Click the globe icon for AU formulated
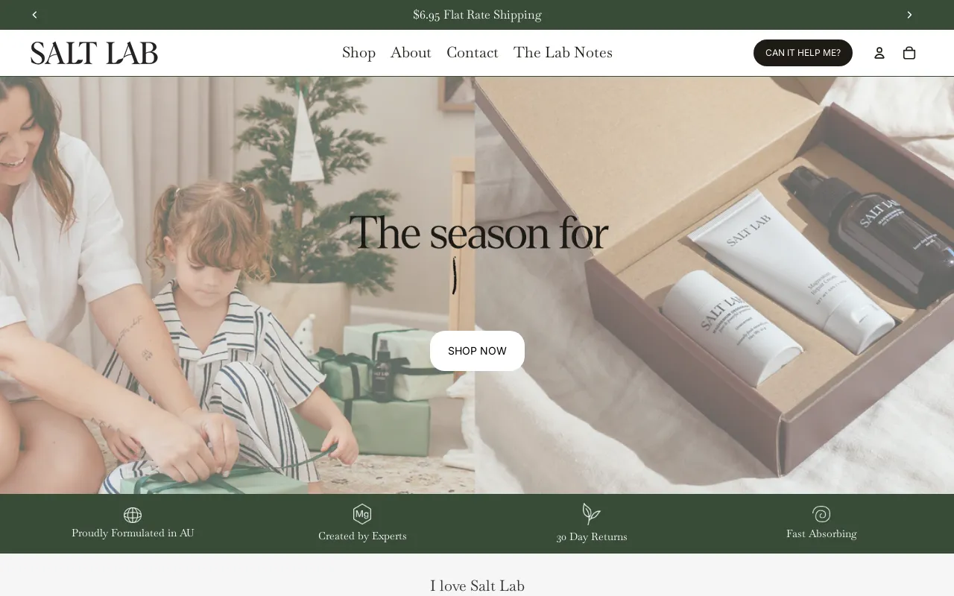This screenshot has width=954, height=596. point(133,515)
